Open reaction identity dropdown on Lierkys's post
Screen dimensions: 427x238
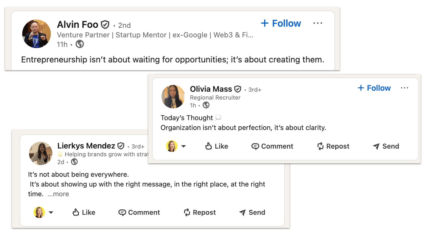(51, 212)
